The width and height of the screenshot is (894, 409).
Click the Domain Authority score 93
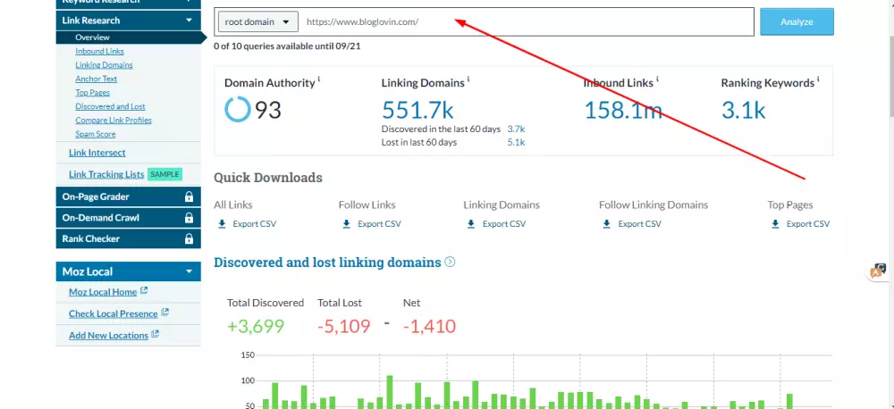pyautogui.click(x=268, y=110)
